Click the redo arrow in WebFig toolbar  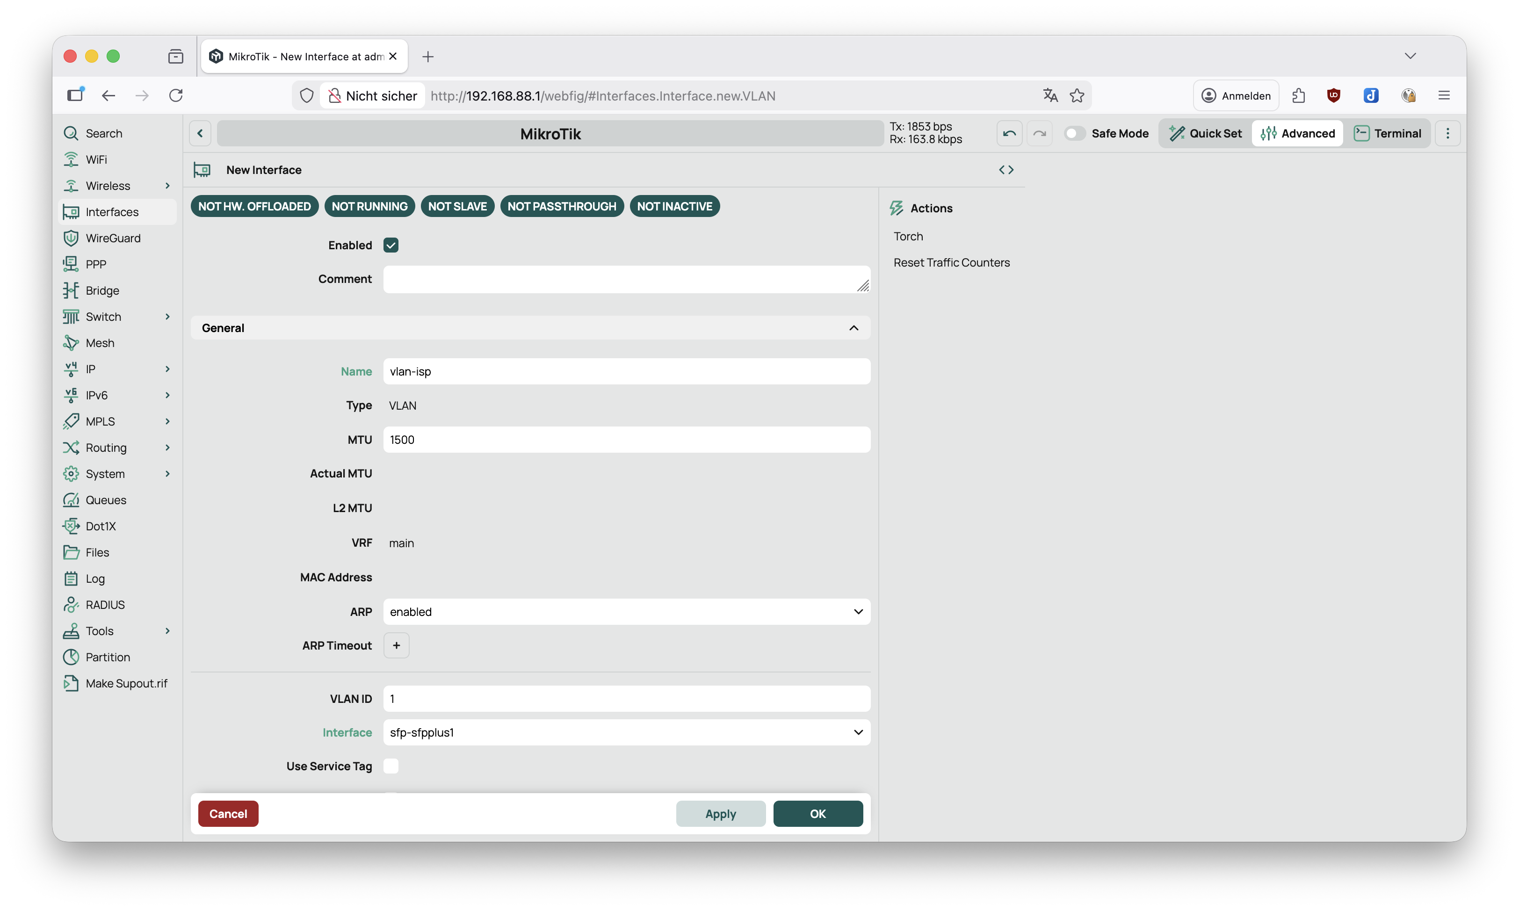(1040, 133)
